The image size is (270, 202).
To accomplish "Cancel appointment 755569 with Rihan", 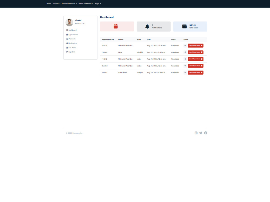I will click(x=195, y=52).
